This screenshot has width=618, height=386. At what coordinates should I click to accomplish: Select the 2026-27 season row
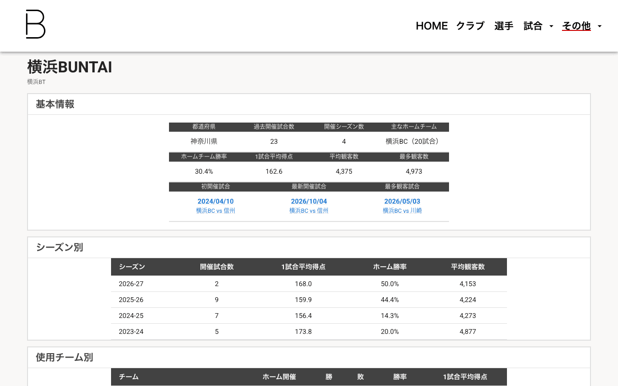(309, 284)
